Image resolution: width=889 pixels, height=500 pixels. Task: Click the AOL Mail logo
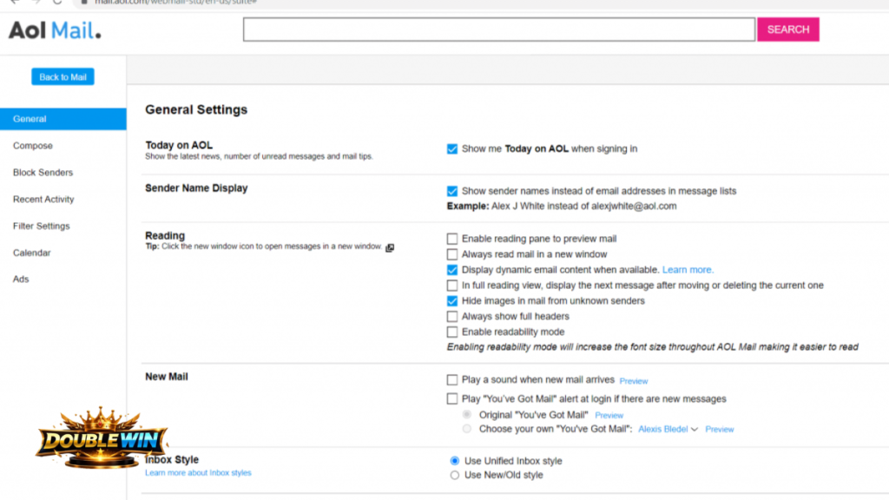pyautogui.click(x=55, y=30)
